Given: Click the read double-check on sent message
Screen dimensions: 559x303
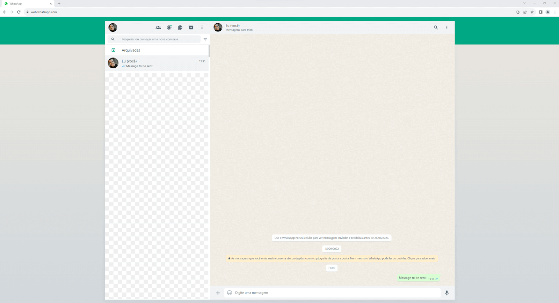Looking at the screenshot, I should [x=436, y=279].
